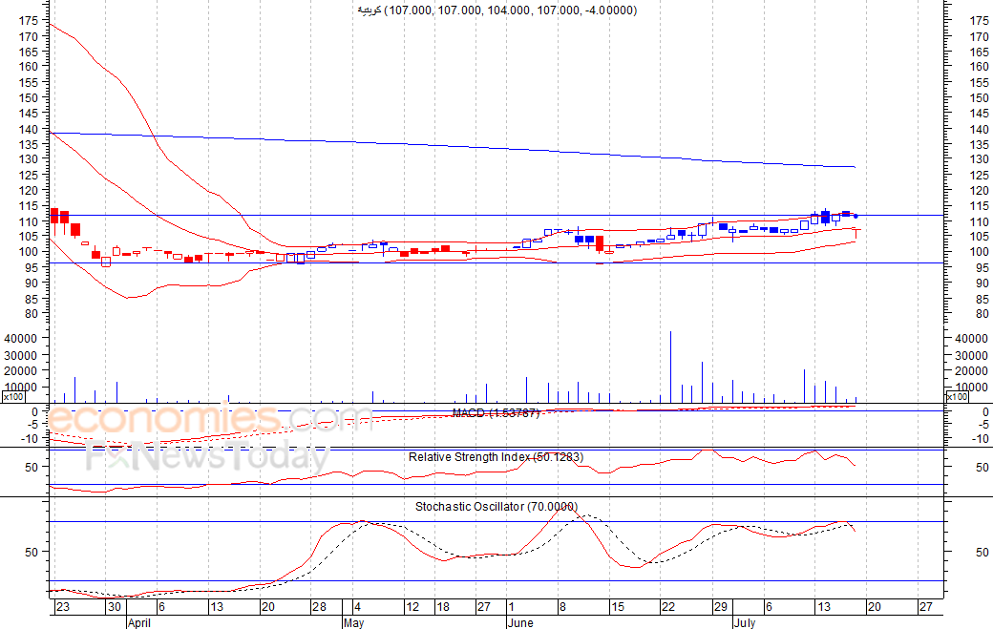Screen dimensions: 993x629
Task: Click the Relative Strength Index (50.1283) label
Action: click(x=496, y=457)
